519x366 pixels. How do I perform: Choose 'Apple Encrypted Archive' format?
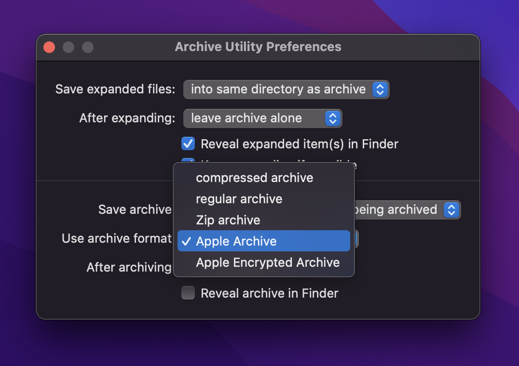(268, 262)
